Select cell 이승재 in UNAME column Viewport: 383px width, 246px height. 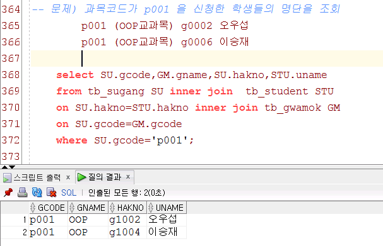coord(167,232)
